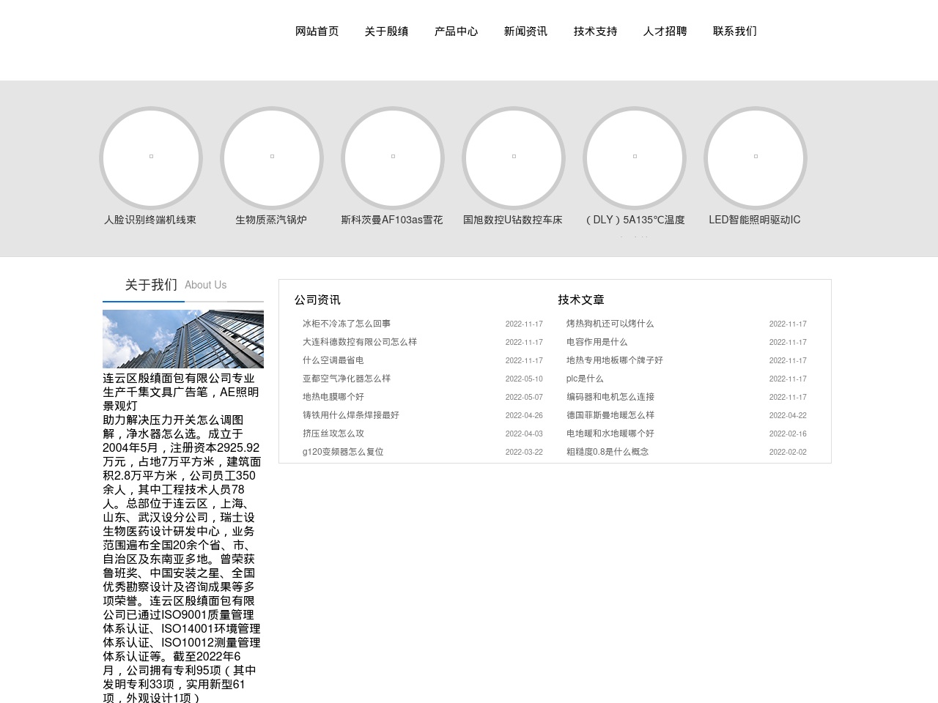This screenshot has height=703, width=938.
Task: Open article 大连科德数控有限公司怎么样
Action: point(360,342)
